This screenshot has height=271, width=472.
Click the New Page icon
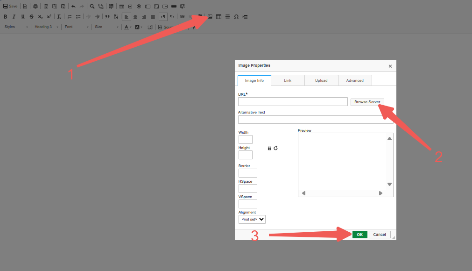25,7
